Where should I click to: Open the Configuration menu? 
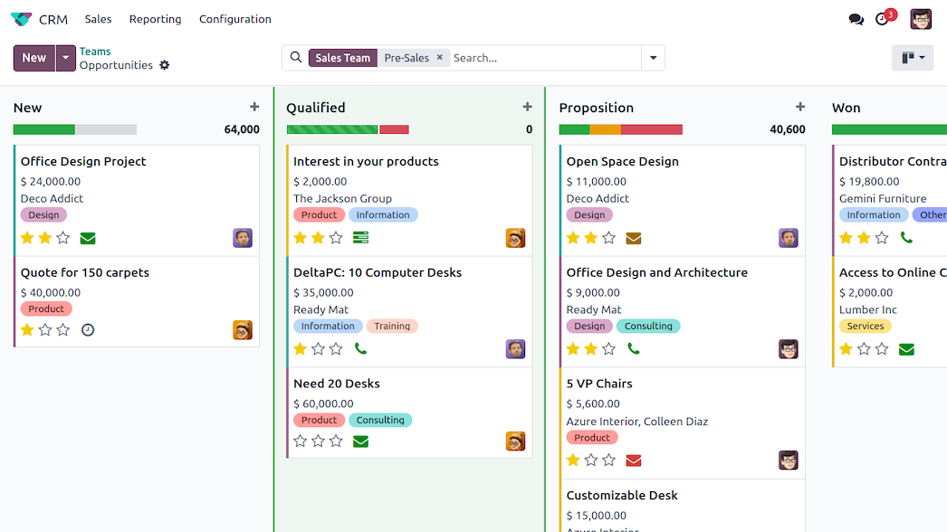pos(234,19)
